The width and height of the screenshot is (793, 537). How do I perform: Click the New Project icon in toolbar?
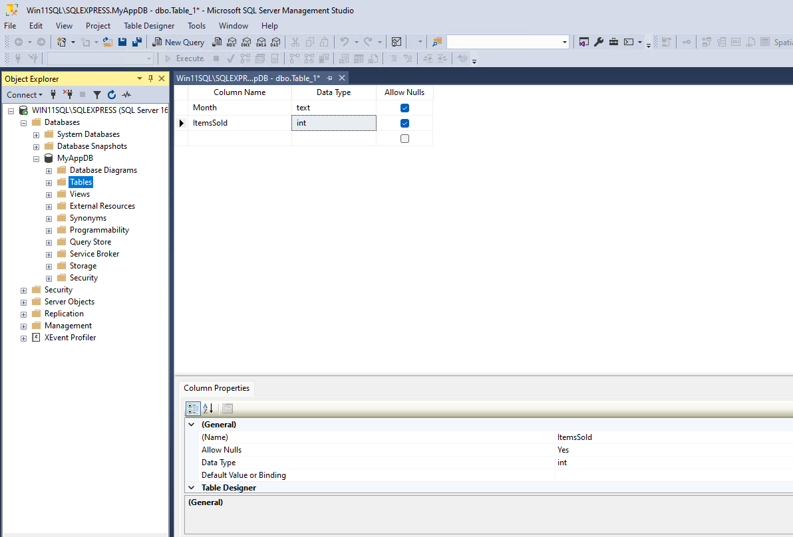coord(62,42)
